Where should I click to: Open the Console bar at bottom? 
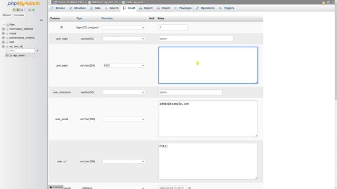tap(56, 187)
